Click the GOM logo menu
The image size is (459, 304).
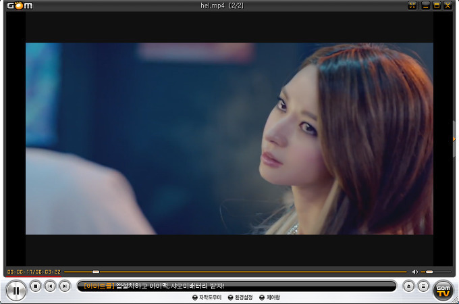[20, 5]
